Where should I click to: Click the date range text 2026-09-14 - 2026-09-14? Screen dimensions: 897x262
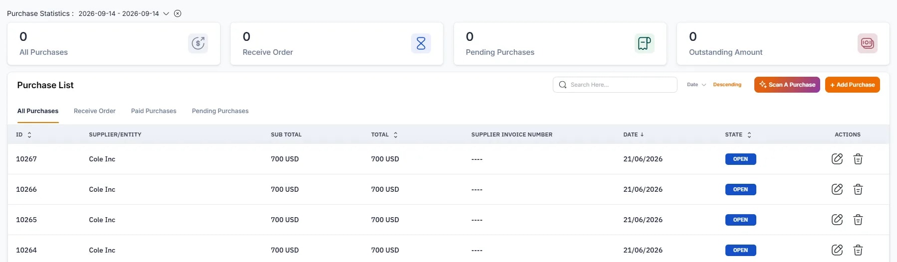click(119, 13)
